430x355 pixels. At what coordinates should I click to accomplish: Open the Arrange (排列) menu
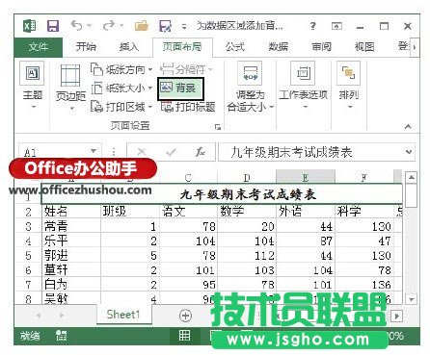(348, 85)
